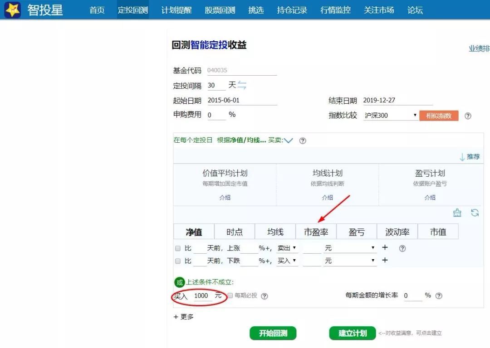Open 股票回测 in the top menu
Screen dimensions: 490x348
(220, 10)
